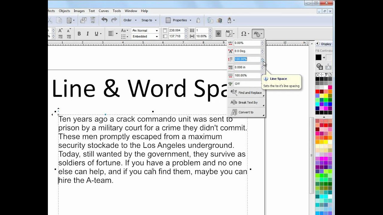This screenshot has width=383, height=215.
Task: Click the Find and Replace button
Action: tap(246, 93)
